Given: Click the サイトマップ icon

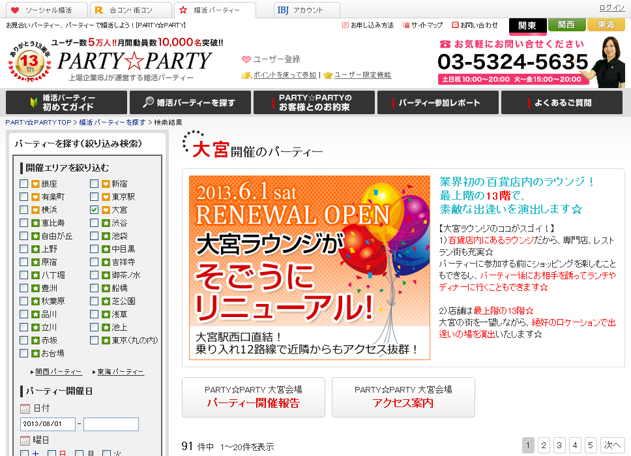Looking at the screenshot, I should click(406, 25).
